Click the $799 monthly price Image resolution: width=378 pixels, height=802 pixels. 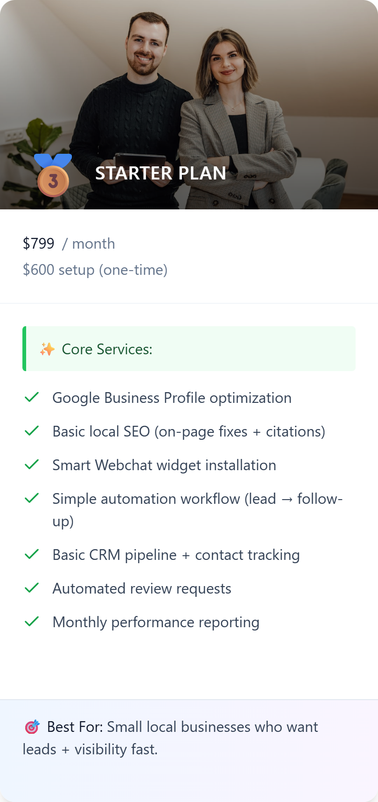[x=39, y=243]
